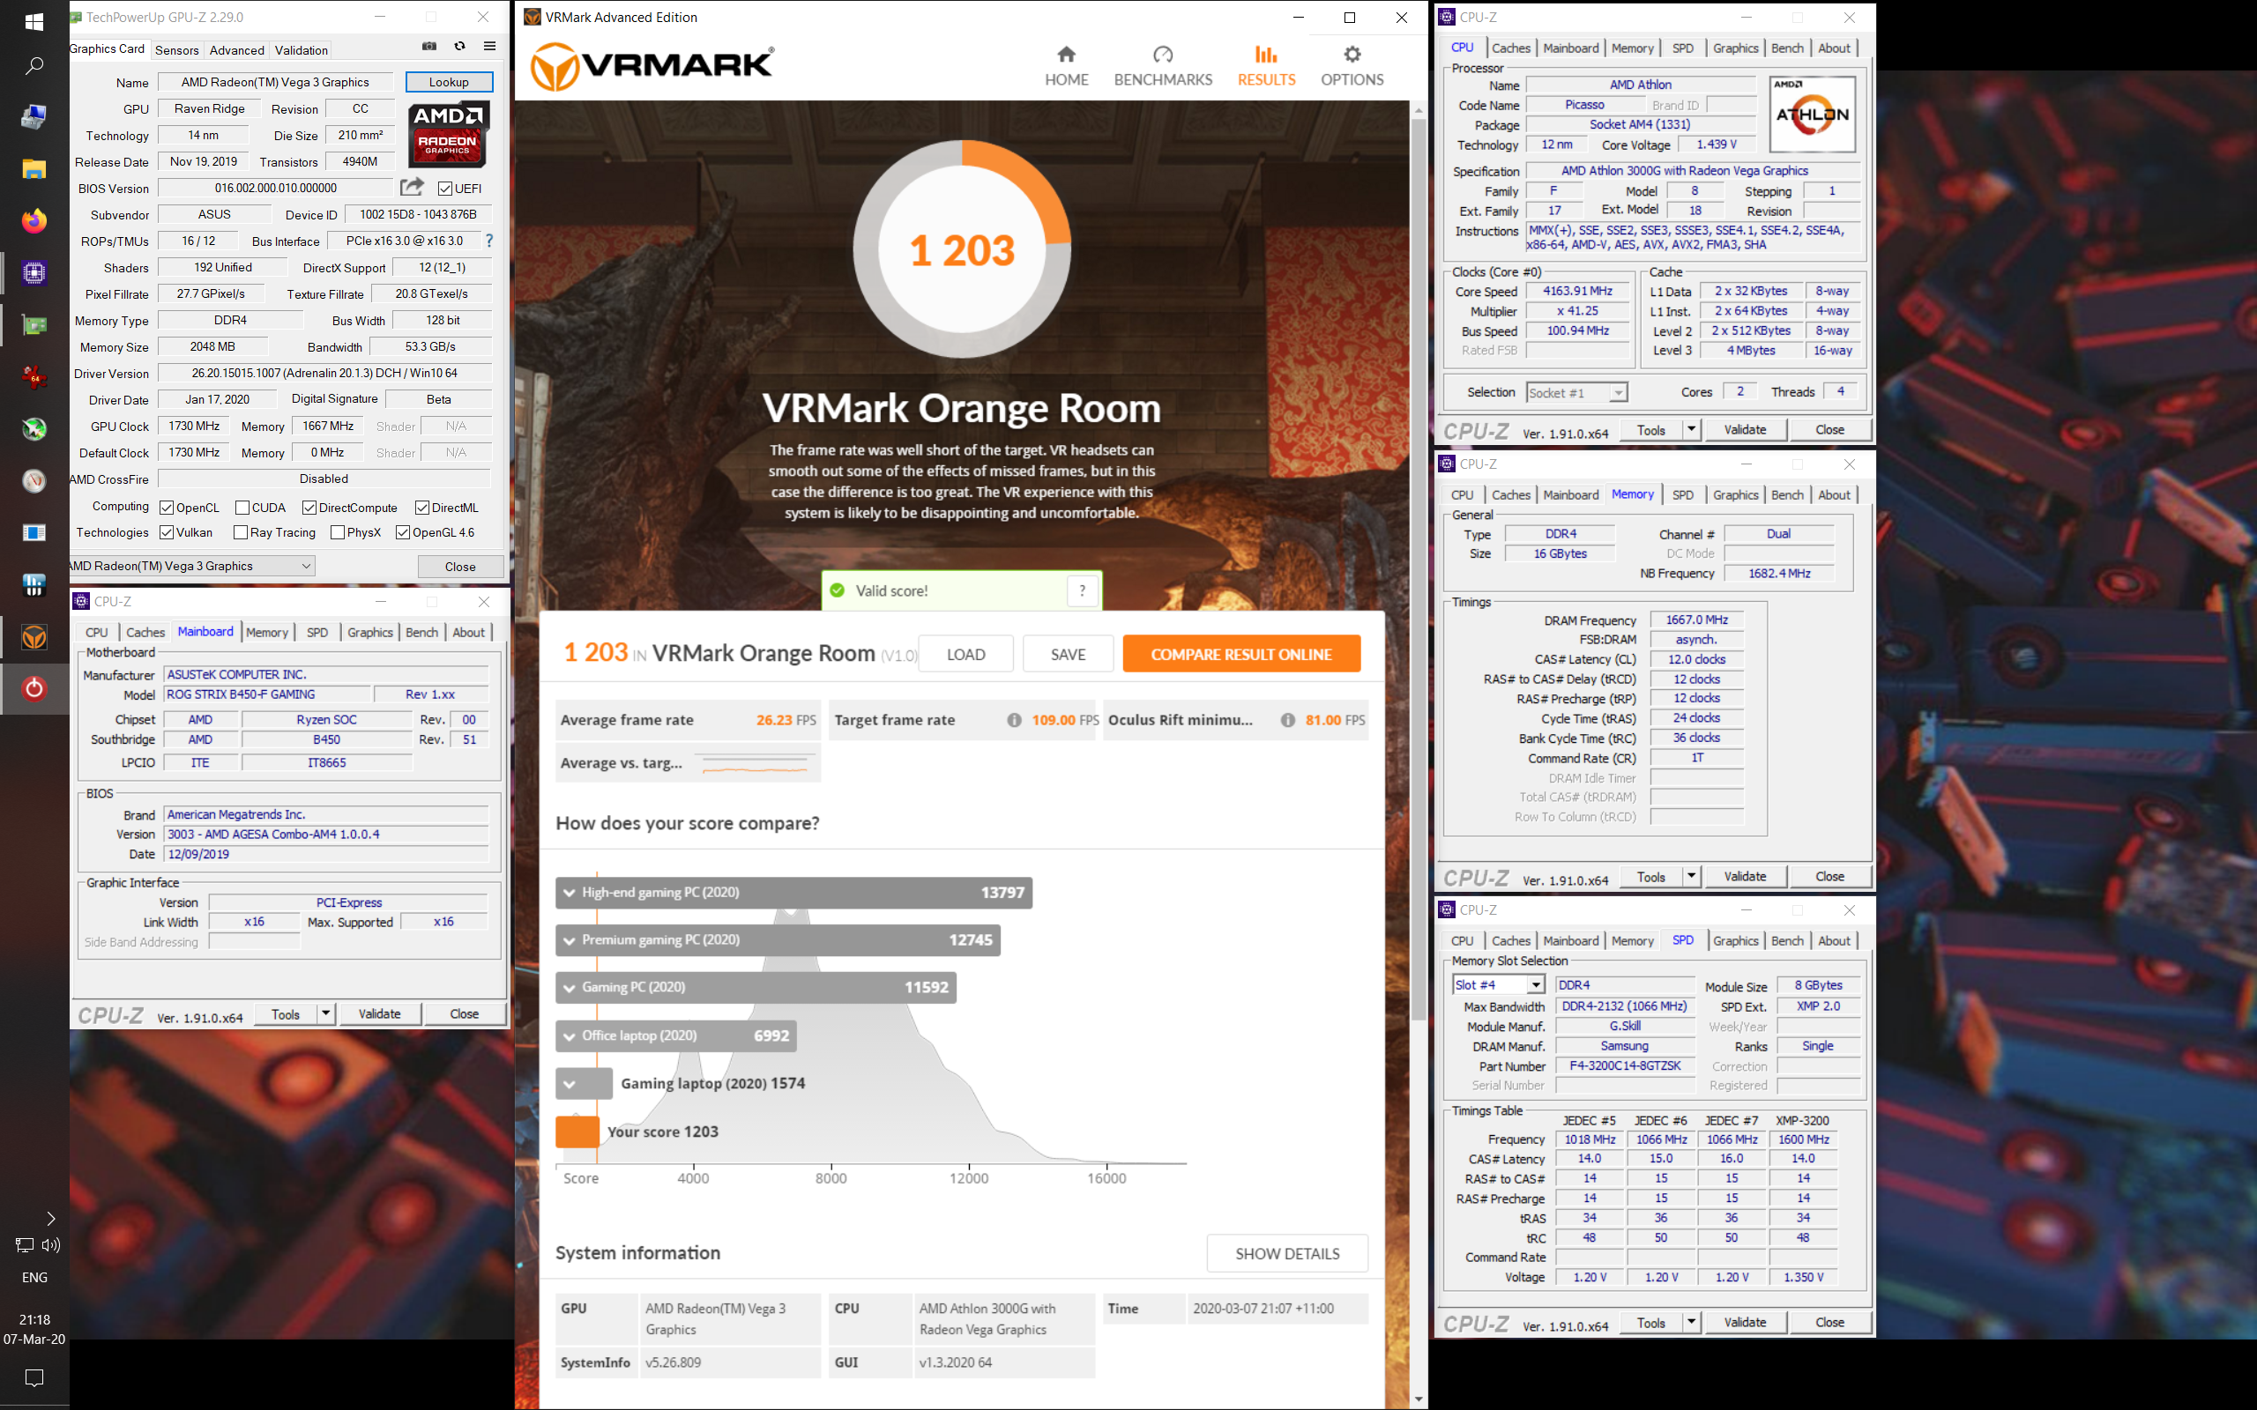Click the GPU-Z graphics card taskbar icon
This screenshot has height=1410, width=2257.
click(x=34, y=324)
